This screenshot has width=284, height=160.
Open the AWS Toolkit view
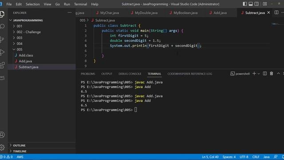[x=2, y=78]
